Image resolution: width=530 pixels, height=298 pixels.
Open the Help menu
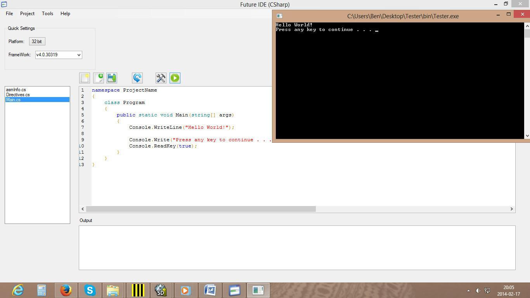pos(65,14)
